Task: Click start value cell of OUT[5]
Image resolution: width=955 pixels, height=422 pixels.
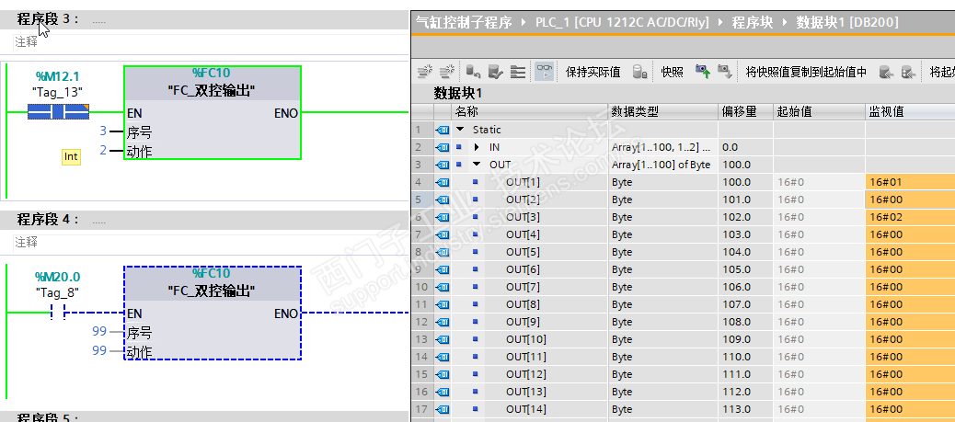Action: (819, 252)
